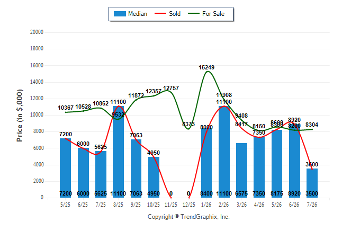The height and width of the screenshot is (230, 342).
Task: Click the For Sale point 8304
Action: tap(312, 129)
